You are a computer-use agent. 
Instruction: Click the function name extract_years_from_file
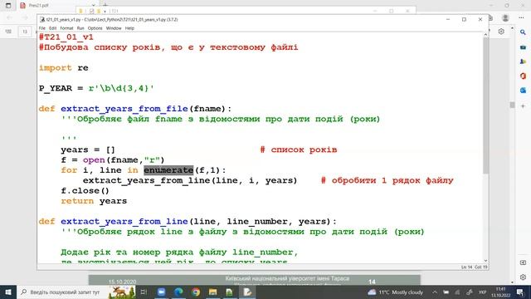124,109
